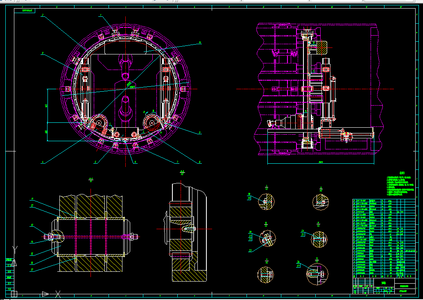
Task: Click the UCS Y-axis arrowhead
Action: [14, 262]
